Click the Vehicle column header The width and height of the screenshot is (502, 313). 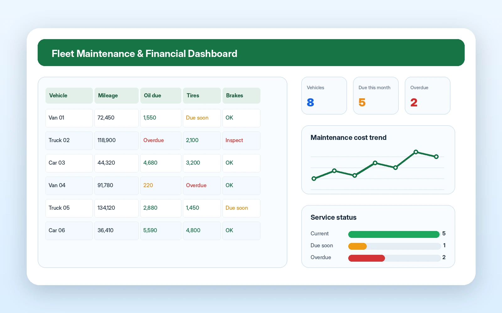[x=69, y=95]
